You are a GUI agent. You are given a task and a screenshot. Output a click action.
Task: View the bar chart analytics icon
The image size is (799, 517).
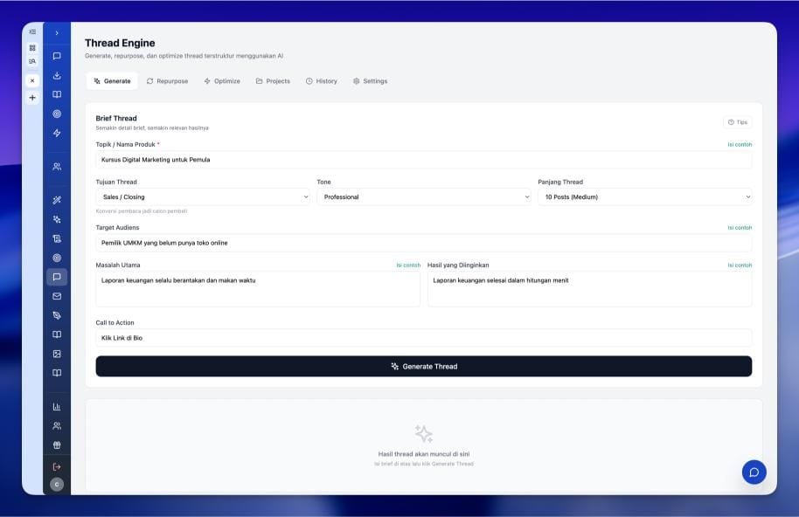(57, 407)
